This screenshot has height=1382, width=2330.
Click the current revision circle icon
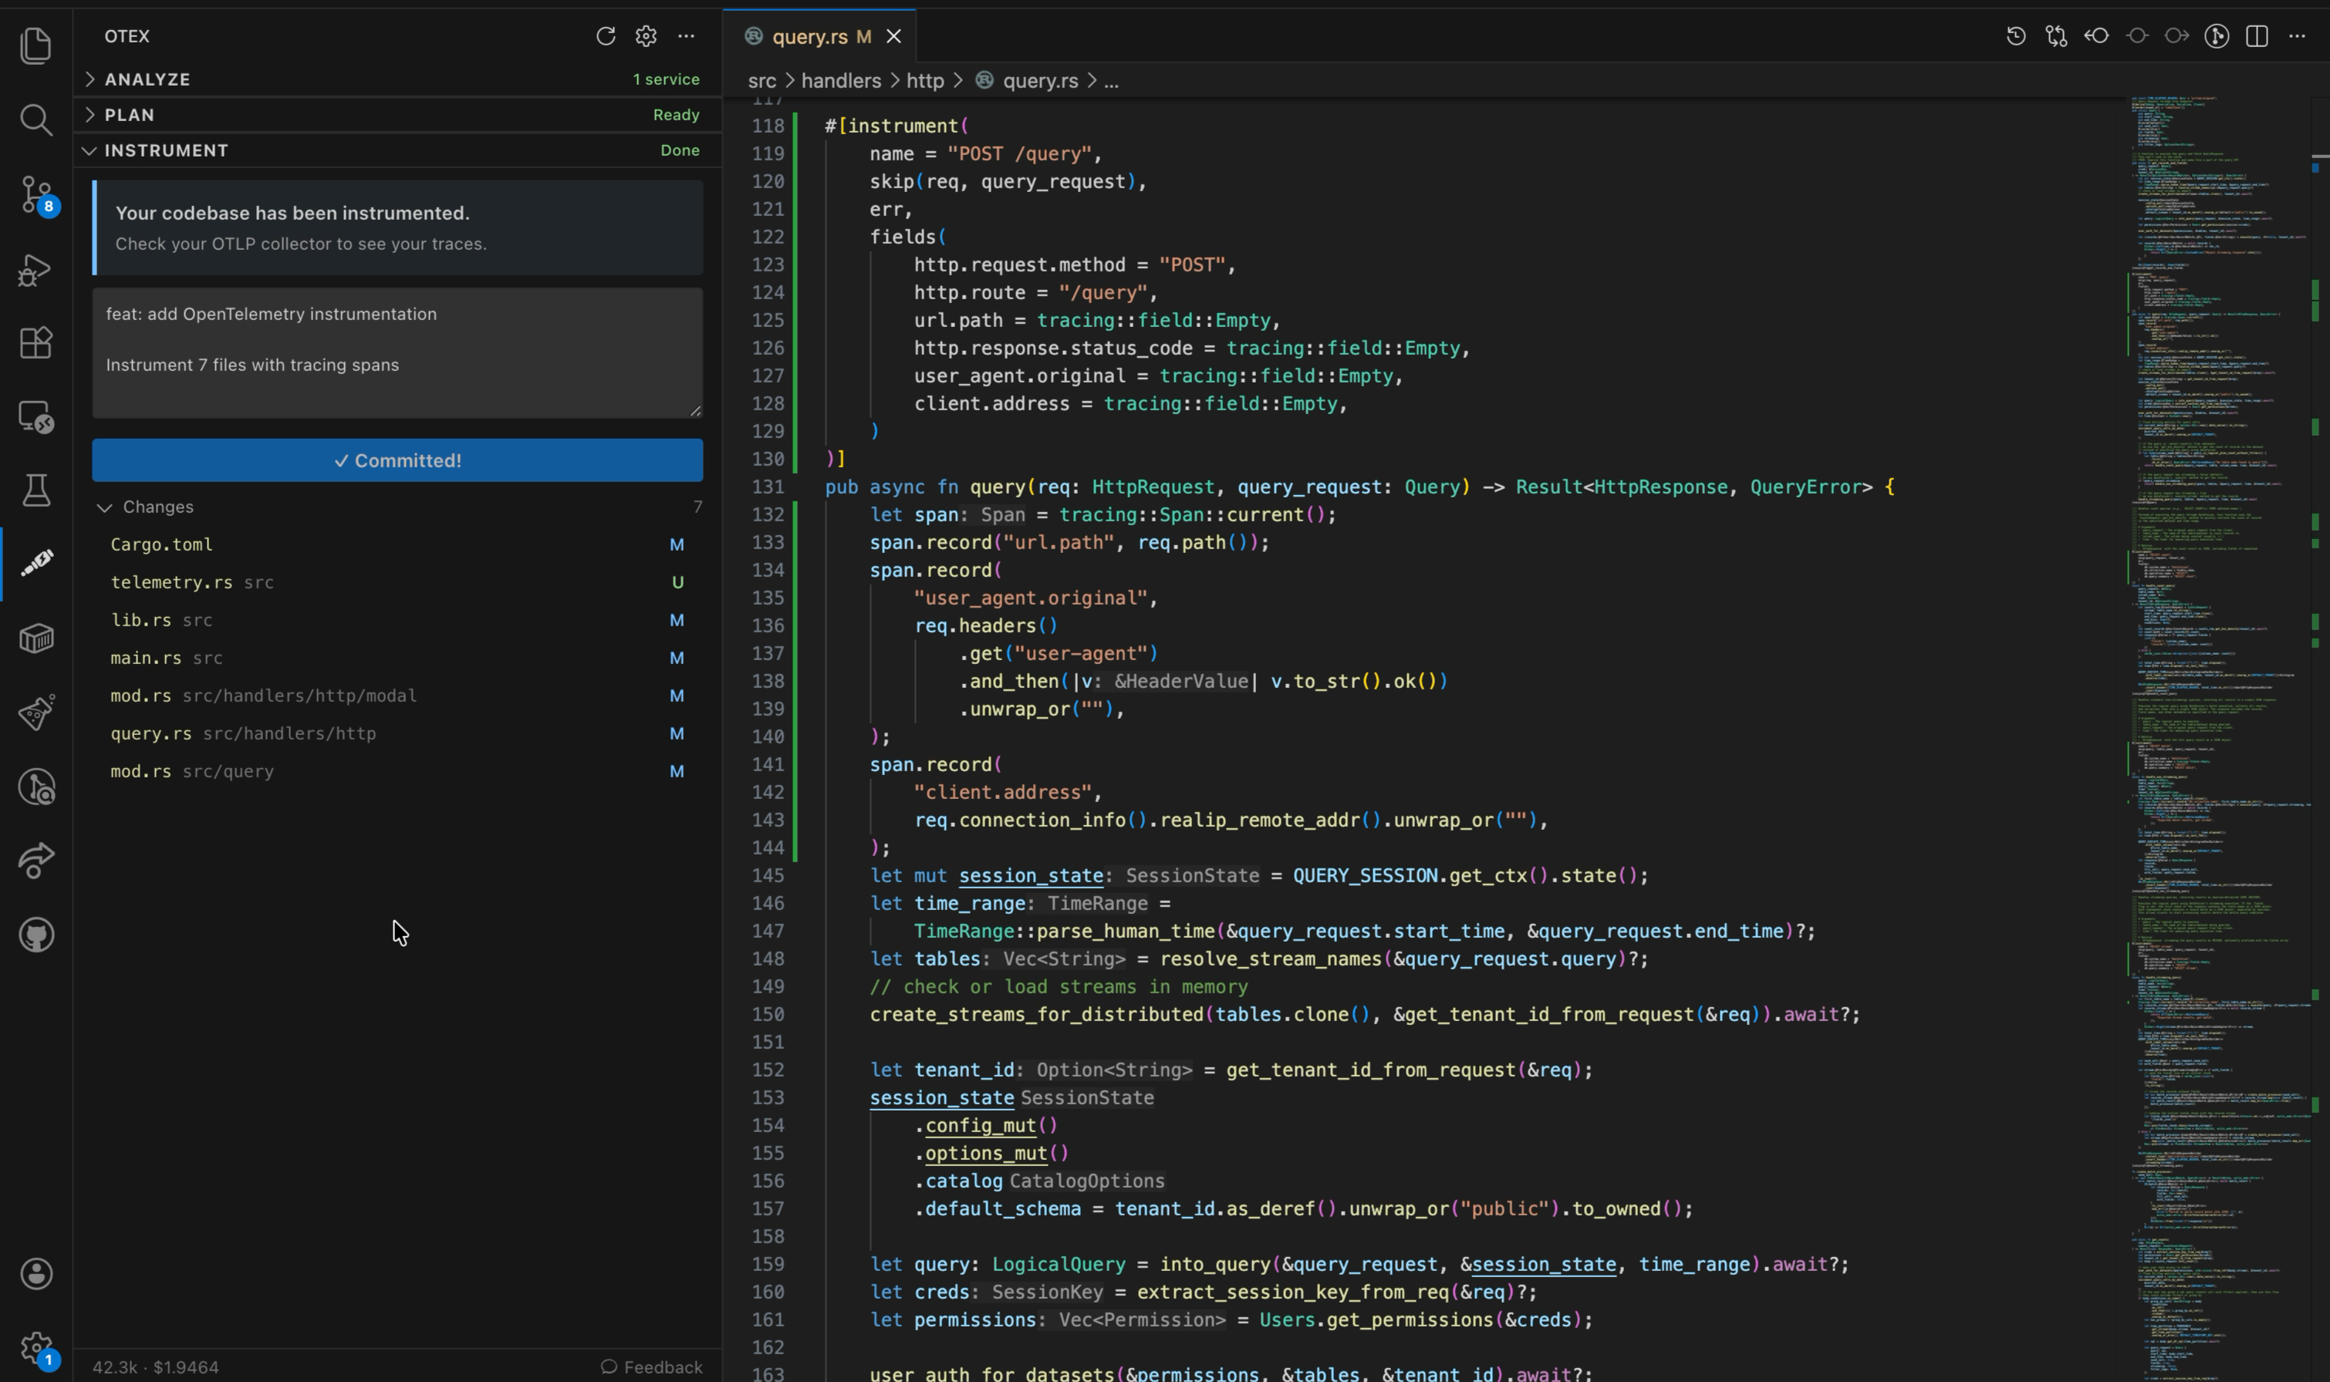pyautogui.click(x=2137, y=36)
